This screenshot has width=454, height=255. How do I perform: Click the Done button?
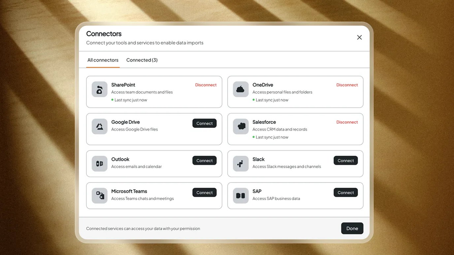tap(352, 228)
